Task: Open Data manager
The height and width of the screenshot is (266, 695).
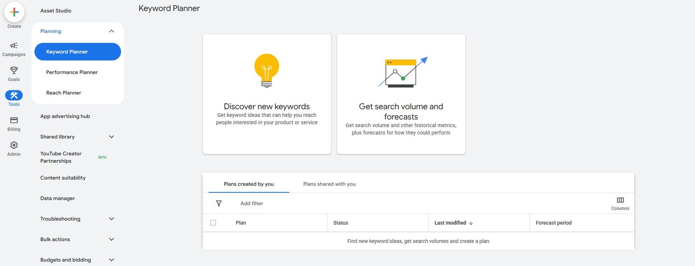Action: click(x=58, y=198)
